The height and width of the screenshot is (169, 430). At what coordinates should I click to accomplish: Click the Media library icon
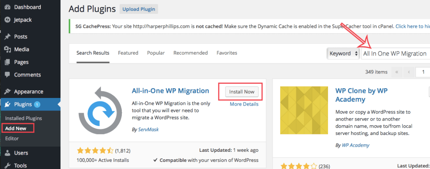(7, 49)
